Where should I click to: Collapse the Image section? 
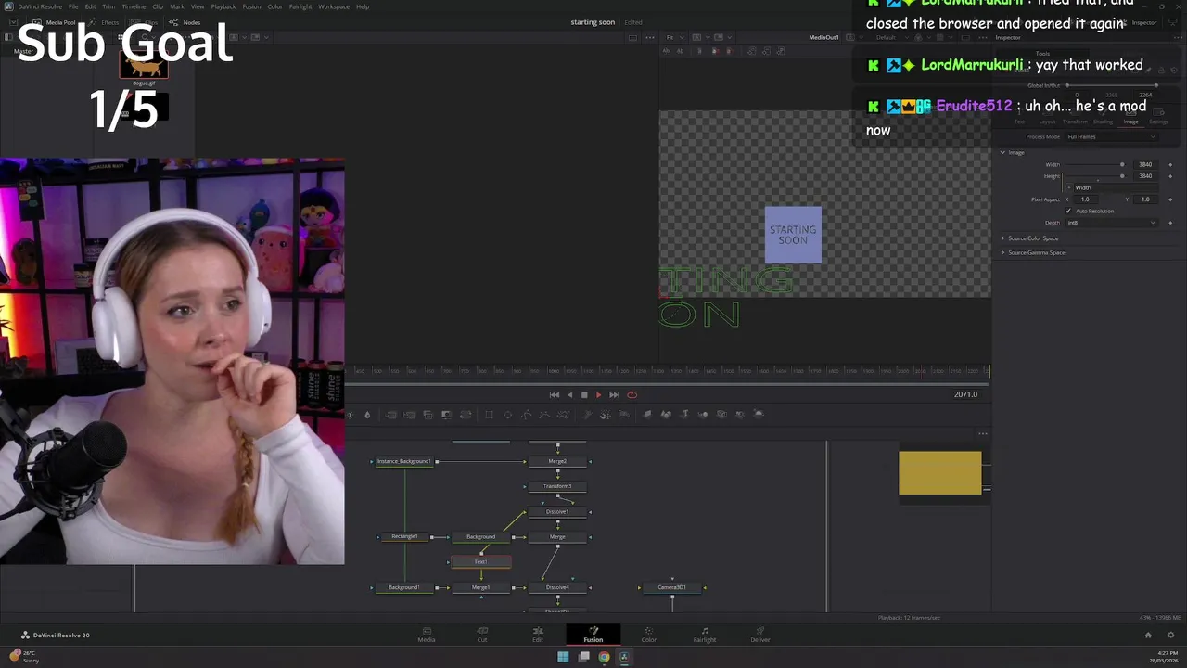[1002, 152]
